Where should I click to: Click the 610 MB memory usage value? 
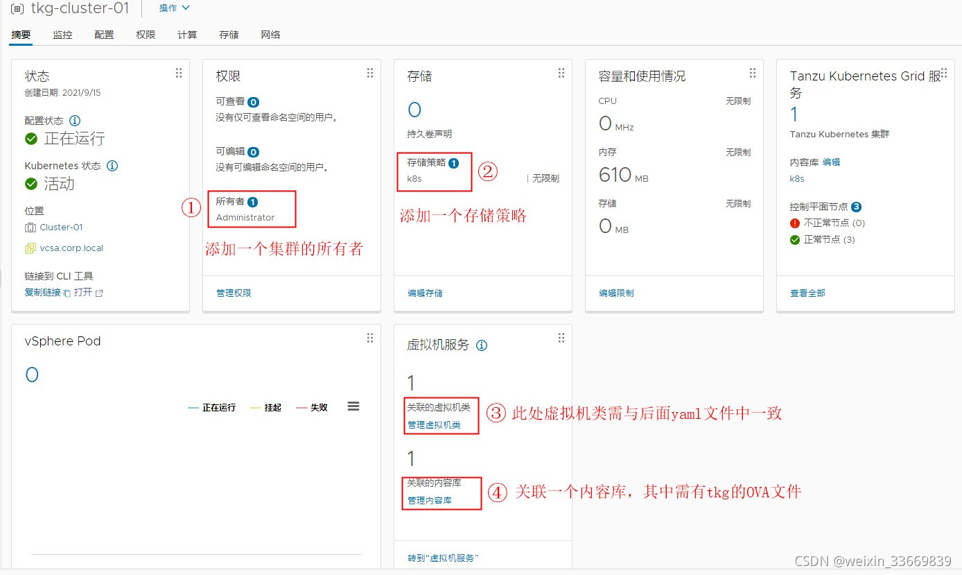tap(624, 175)
